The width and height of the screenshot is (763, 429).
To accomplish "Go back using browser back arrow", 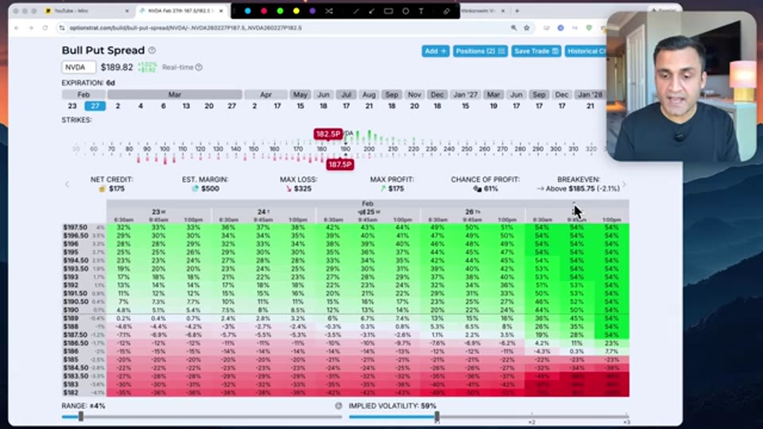I will click(17, 28).
